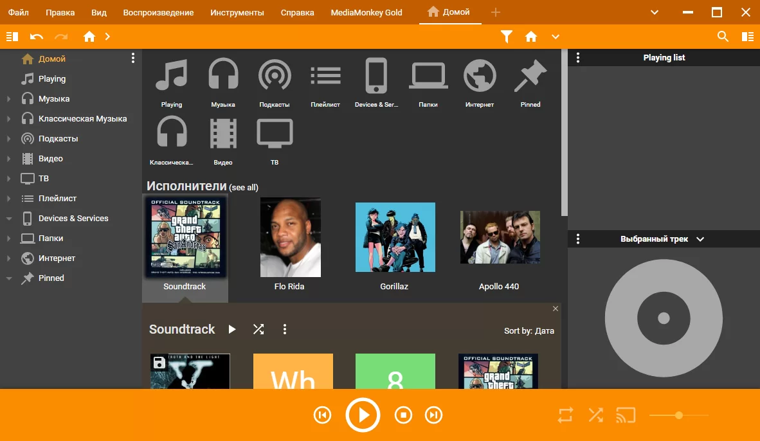The image size is (760, 441).
Task: Expand the breadcrumb chevron after home
Action: click(107, 37)
